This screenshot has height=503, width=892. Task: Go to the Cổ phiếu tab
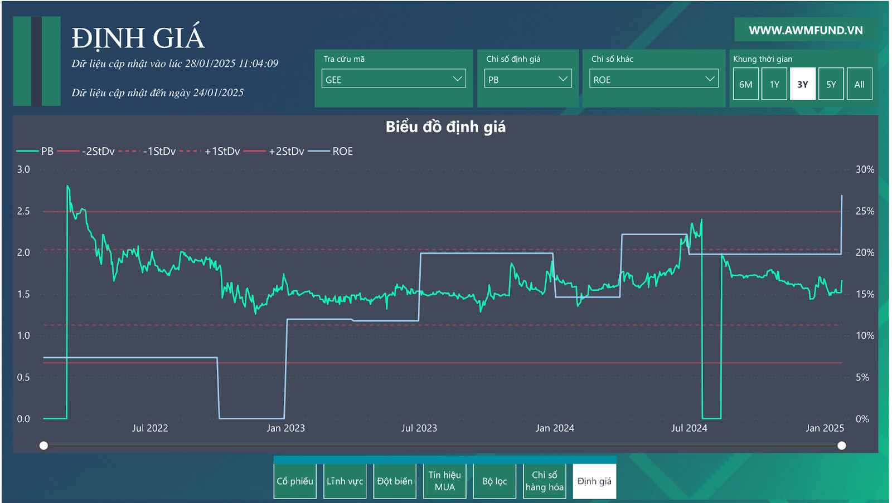click(295, 481)
